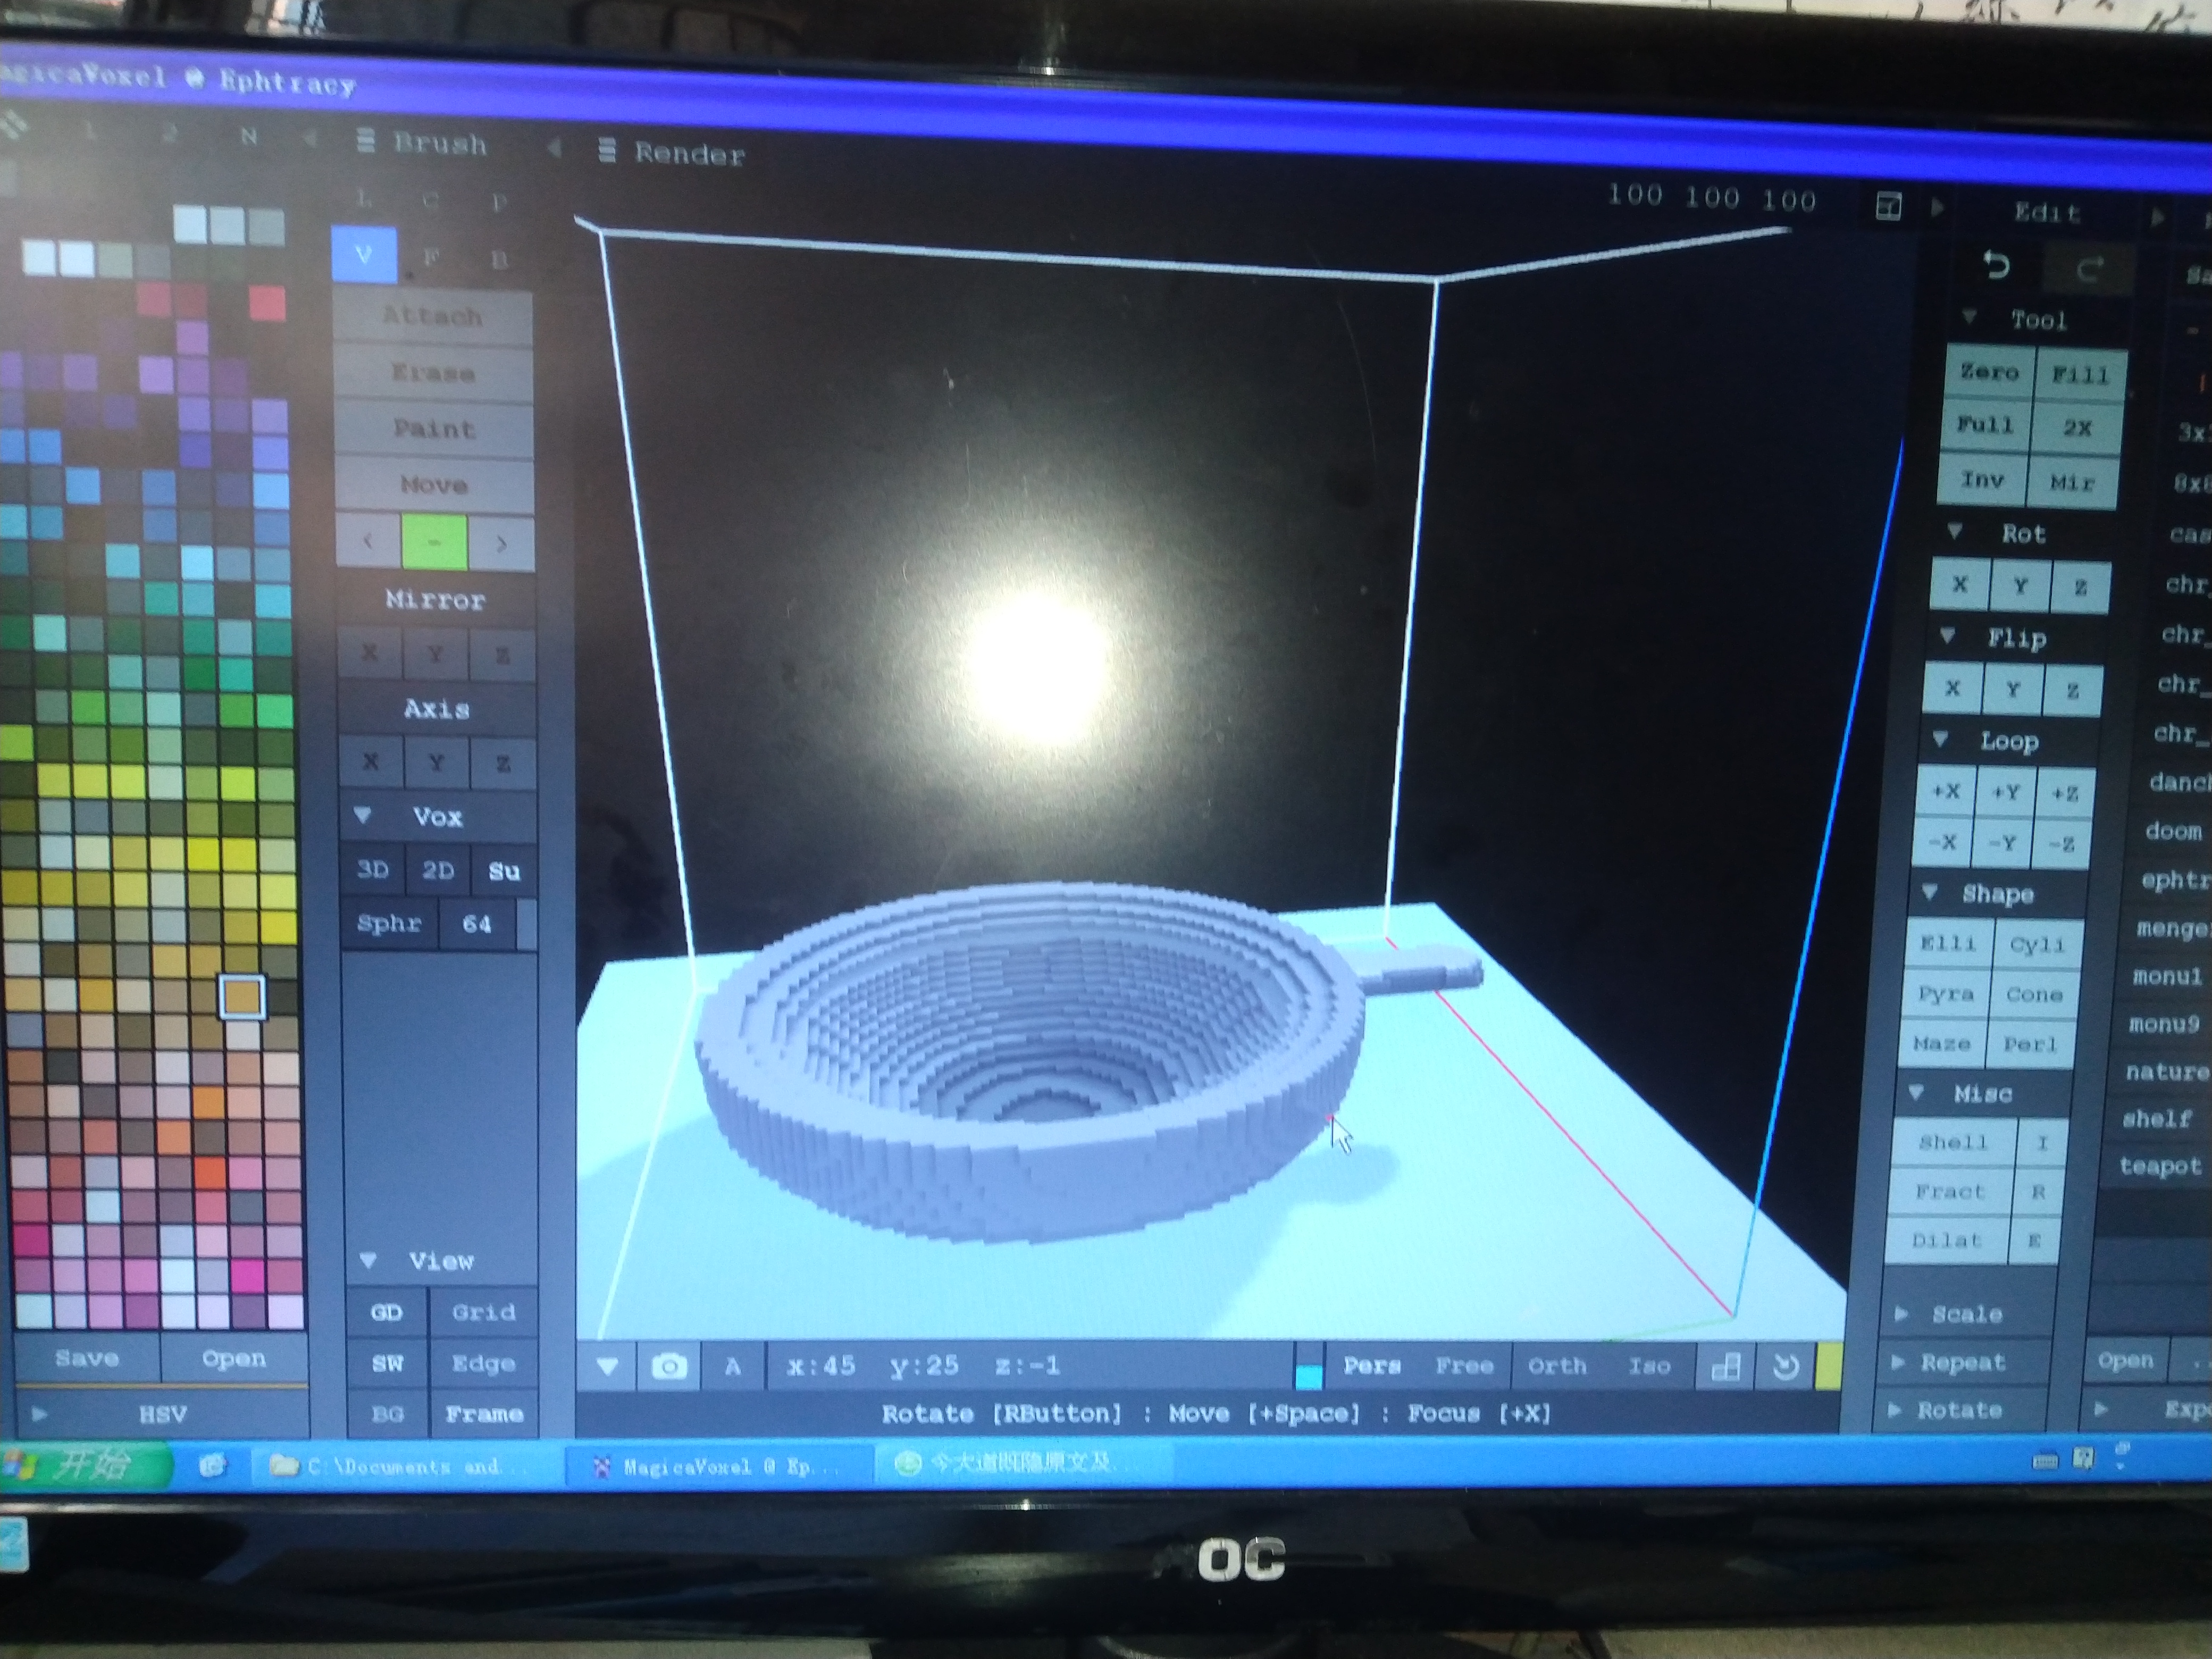Open the Render panel menu icon
This screenshot has height=1659, width=2212.
point(606,151)
